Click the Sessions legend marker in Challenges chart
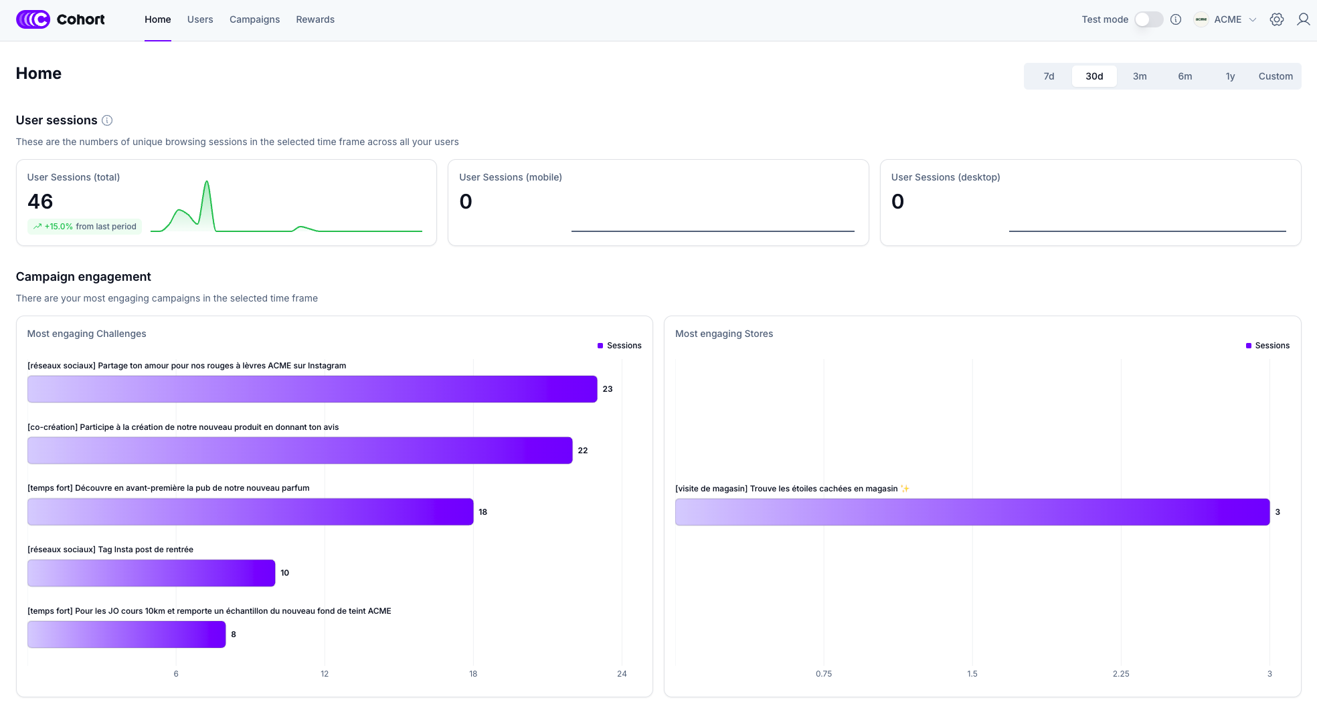1317x704 pixels. [x=600, y=346]
